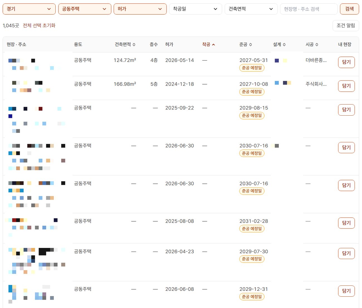Click the 검색 button
362x308 pixels.
(x=349, y=9)
